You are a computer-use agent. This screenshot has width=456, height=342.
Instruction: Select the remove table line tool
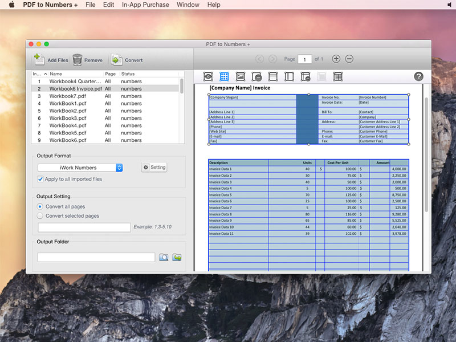coord(306,77)
